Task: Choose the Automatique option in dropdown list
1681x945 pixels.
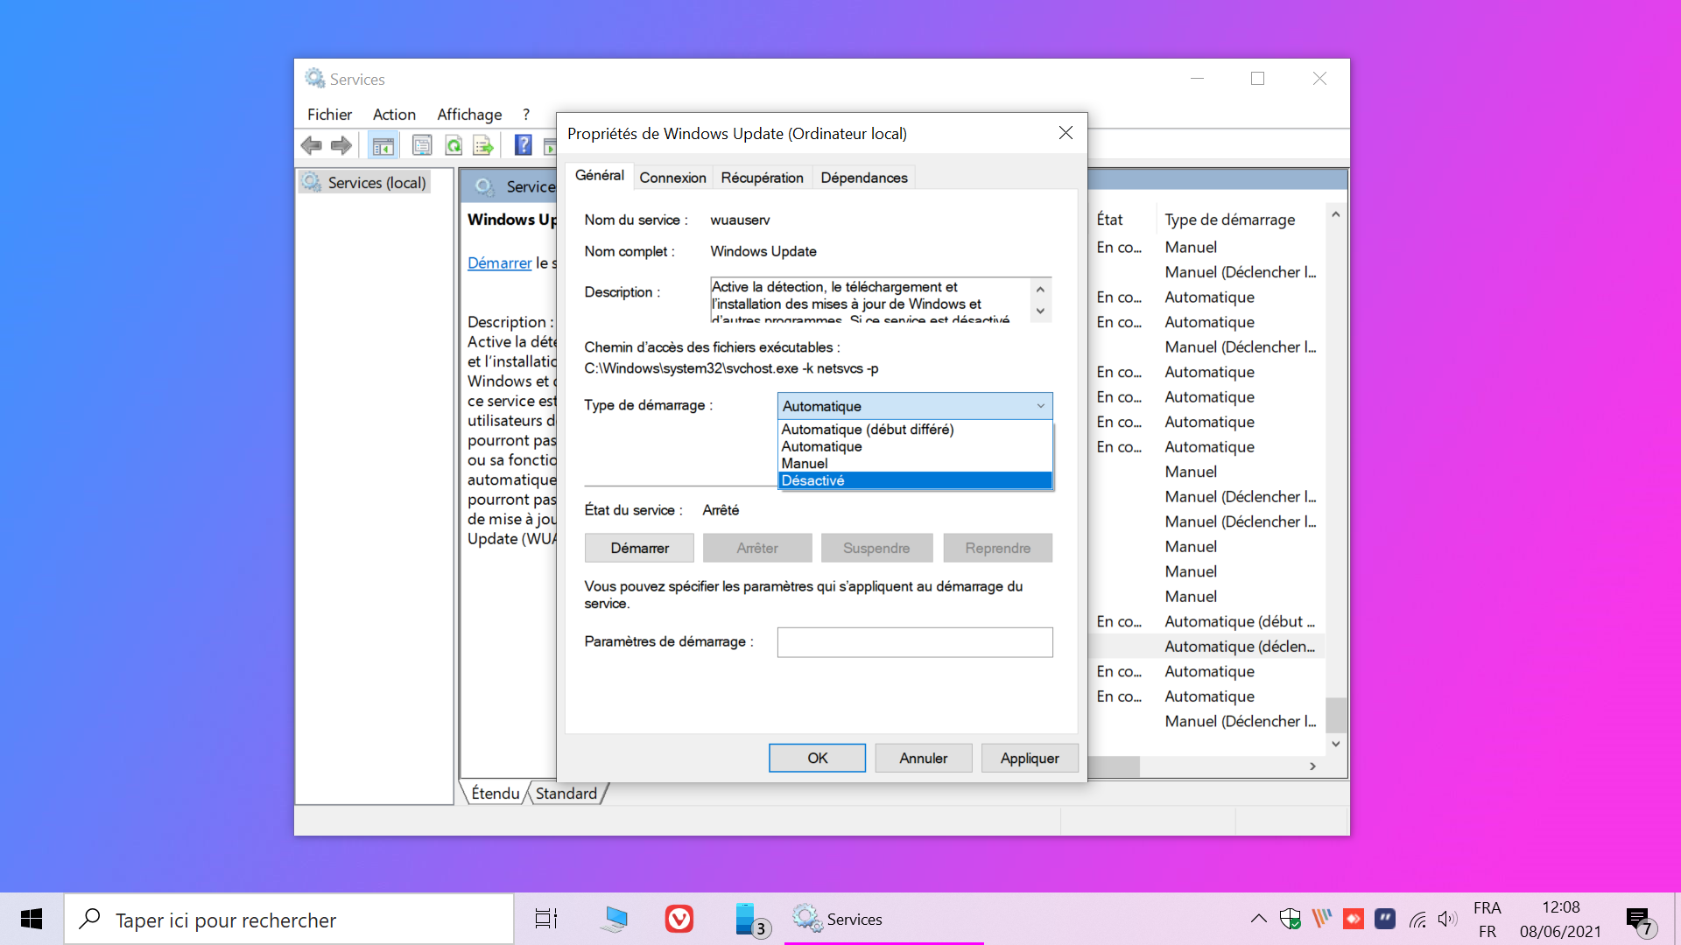Action: pos(915,446)
